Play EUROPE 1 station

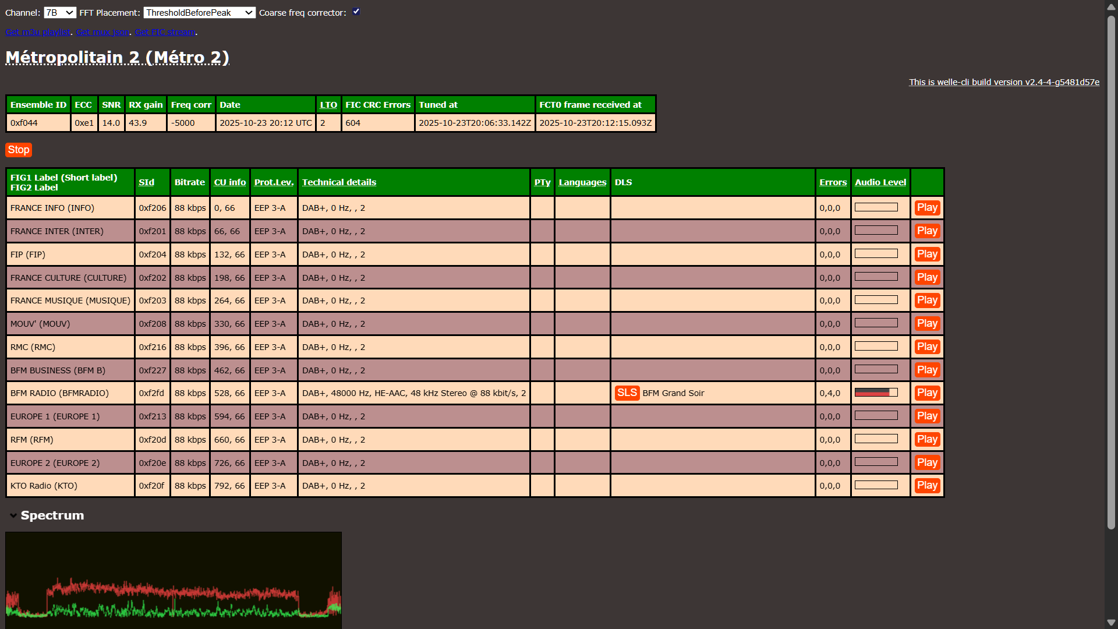pyautogui.click(x=926, y=416)
